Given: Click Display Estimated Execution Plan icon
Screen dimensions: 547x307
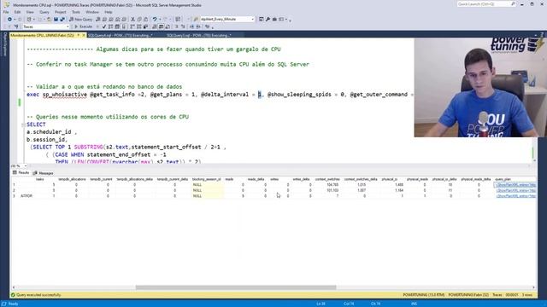Looking at the screenshot, I should coord(110,26).
